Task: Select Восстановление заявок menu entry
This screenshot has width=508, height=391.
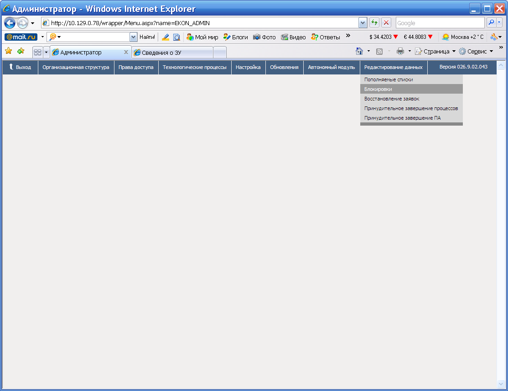Action: pyautogui.click(x=411, y=99)
